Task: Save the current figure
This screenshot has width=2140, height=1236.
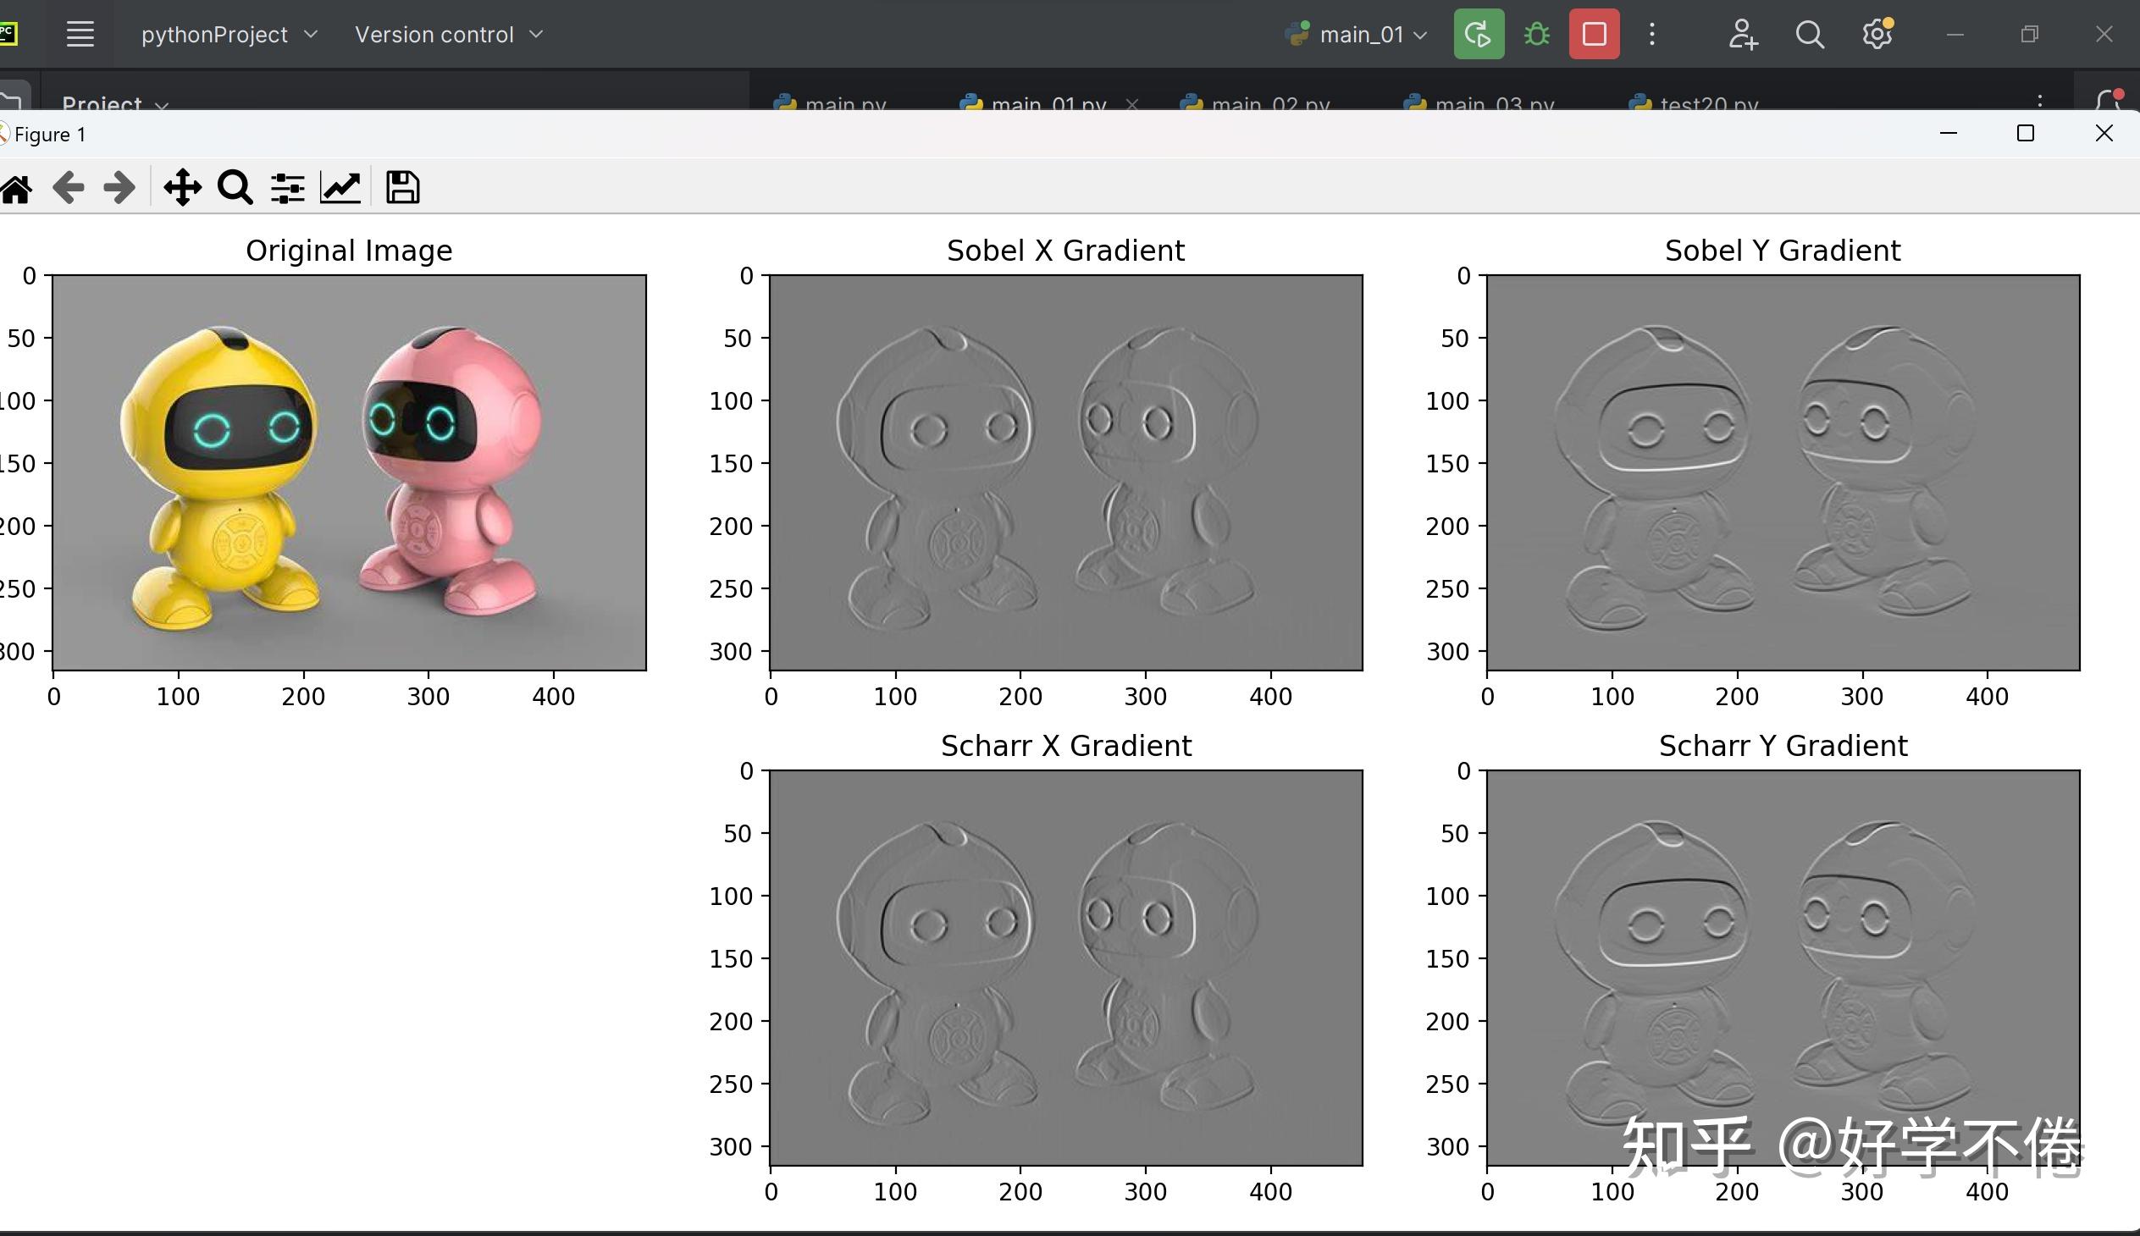Action: pos(401,187)
